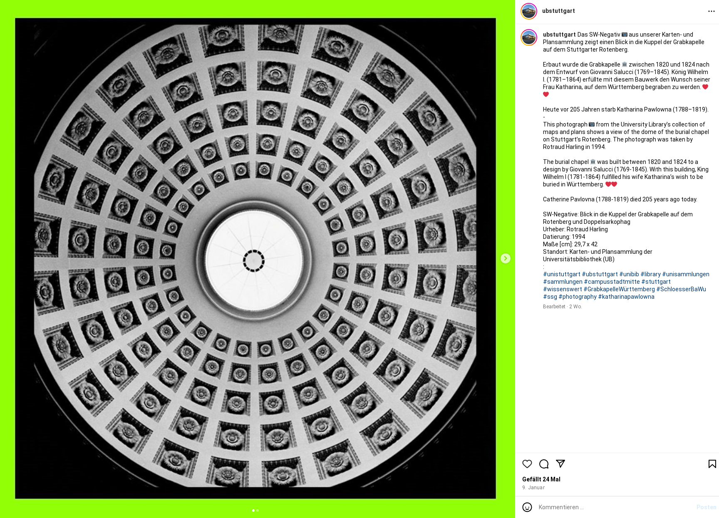Screen dimensions: 719x518
Task: Open hashtag #unisammlungen
Action: coord(686,274)
